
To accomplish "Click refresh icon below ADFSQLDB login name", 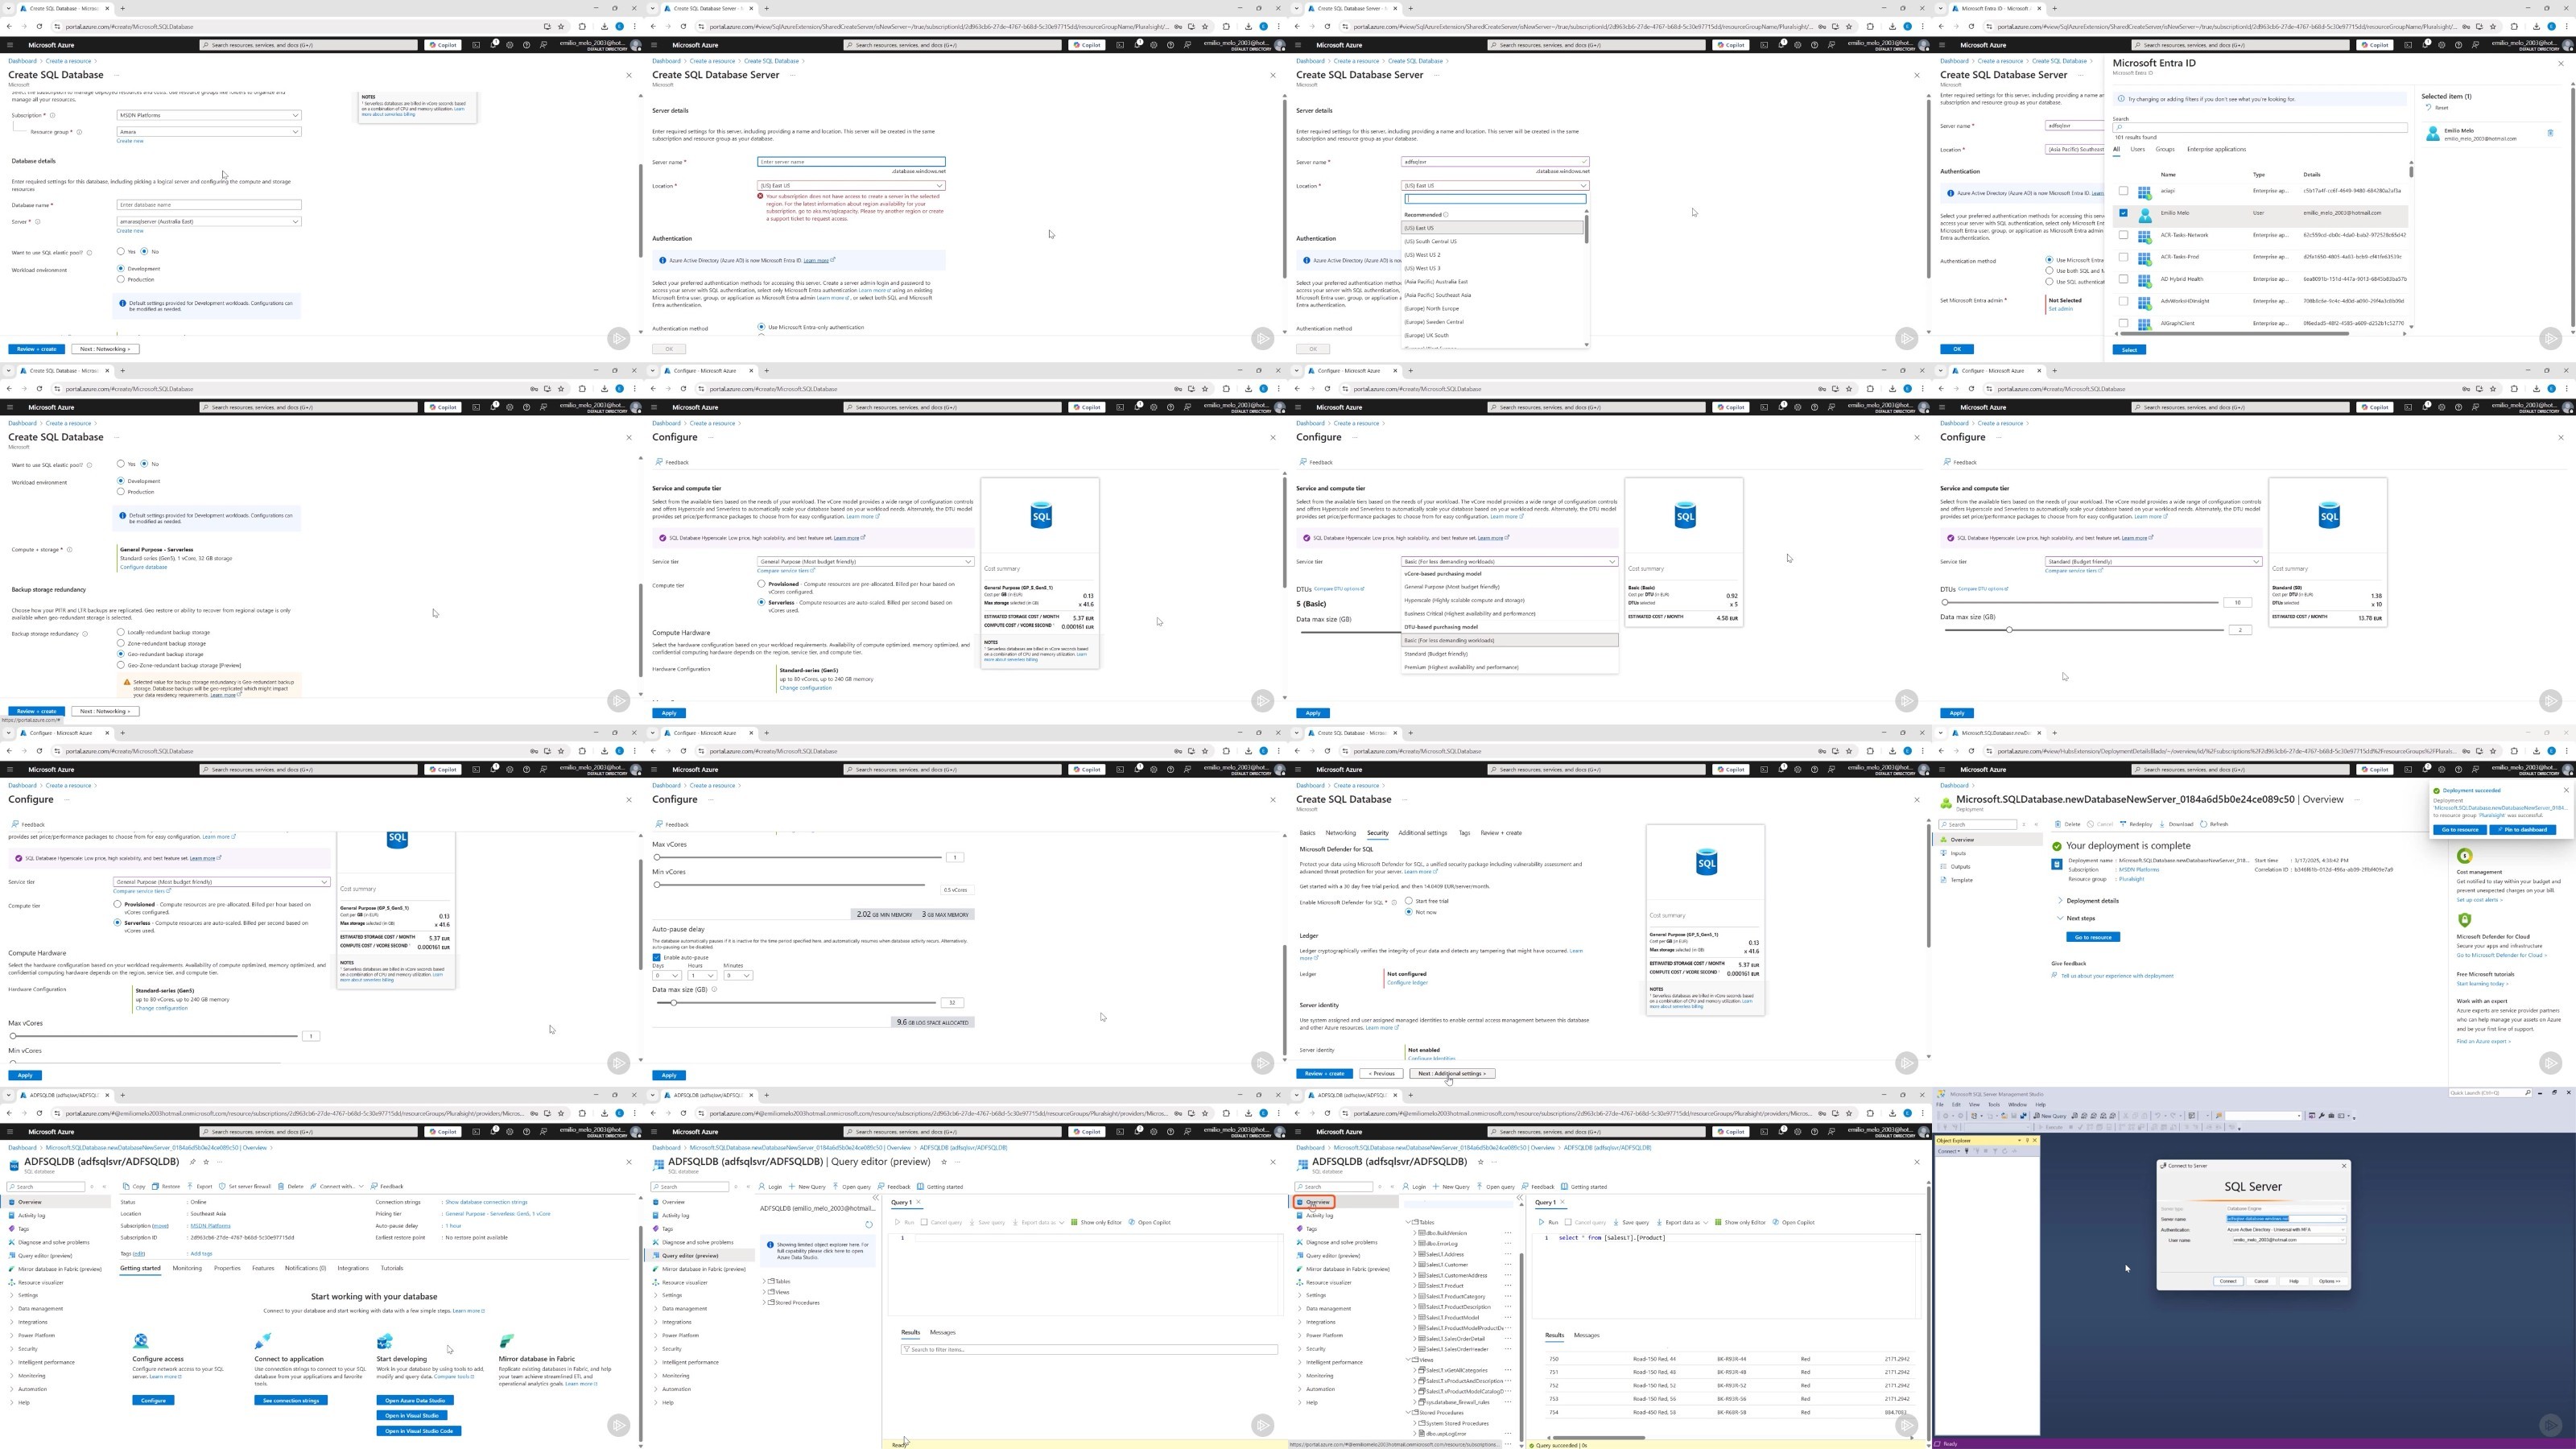I will click(x=868, y=1224).
